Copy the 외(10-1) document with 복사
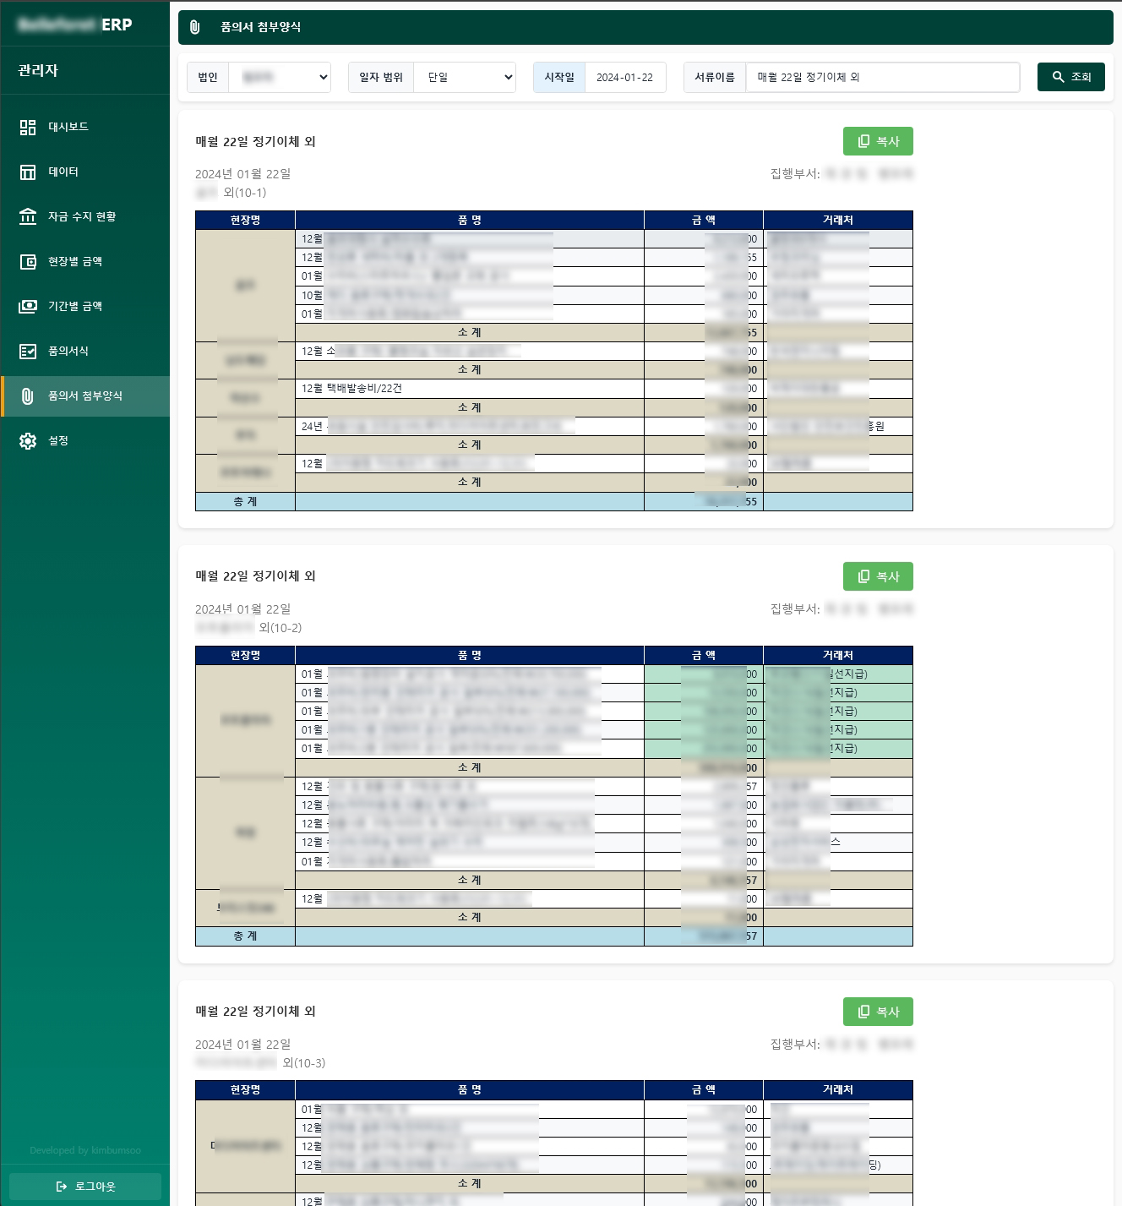This screenshot has height=1206, width=1122. click(878, 141)
